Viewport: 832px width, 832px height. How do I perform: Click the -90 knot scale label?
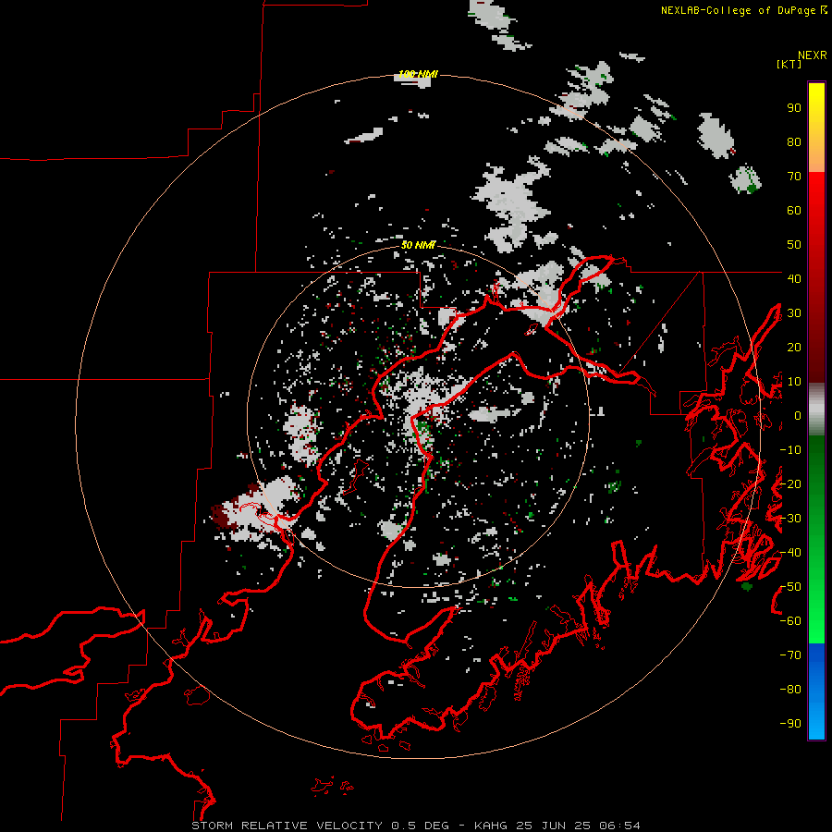pos(790,724)
